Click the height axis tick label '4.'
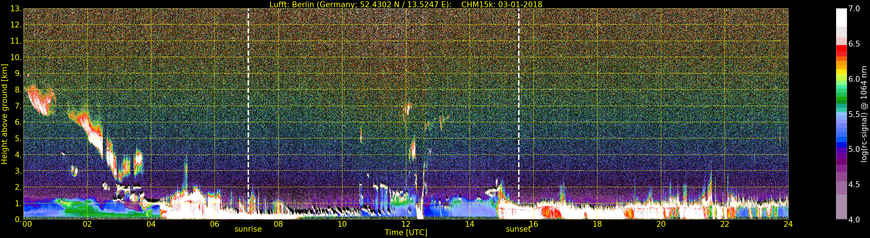870x238 pixels. [x=18, y=155]
